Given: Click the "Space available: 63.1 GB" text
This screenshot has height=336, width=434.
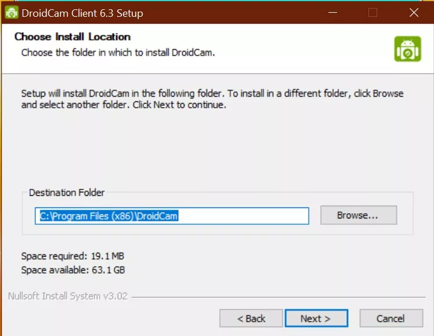Looking at the screenshot, I should pos(73,270).
